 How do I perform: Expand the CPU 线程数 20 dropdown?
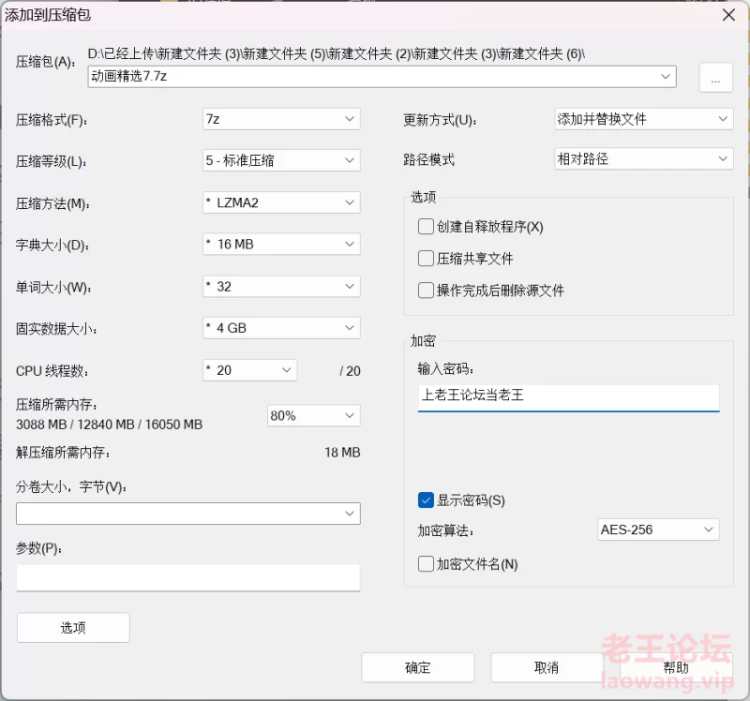pos(249,370)
